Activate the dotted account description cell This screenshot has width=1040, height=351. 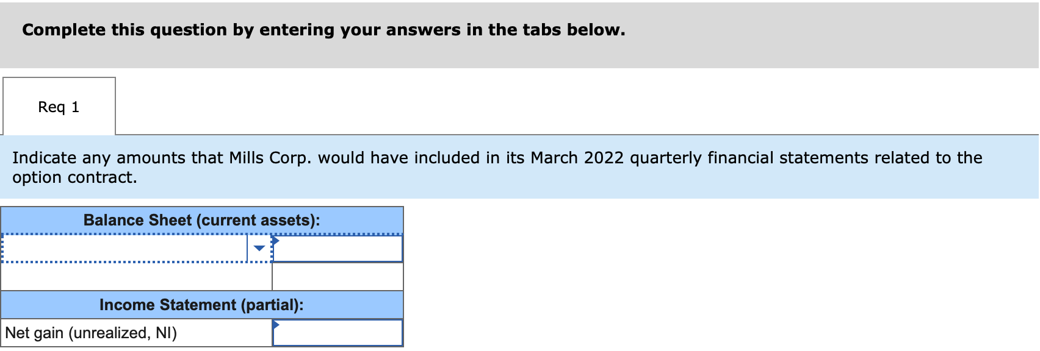tap(122, 247)
